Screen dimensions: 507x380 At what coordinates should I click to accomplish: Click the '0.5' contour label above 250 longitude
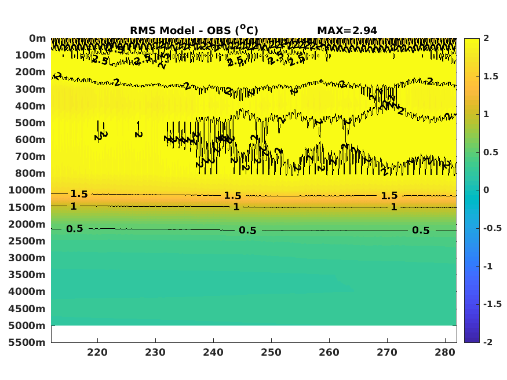pyautogui.click(x=247, y=231)
